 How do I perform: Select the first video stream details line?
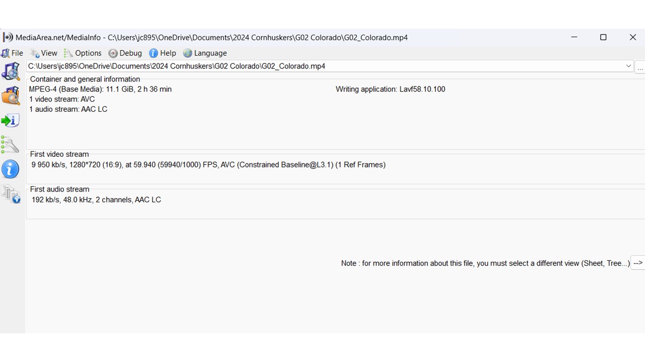point(208,164)
